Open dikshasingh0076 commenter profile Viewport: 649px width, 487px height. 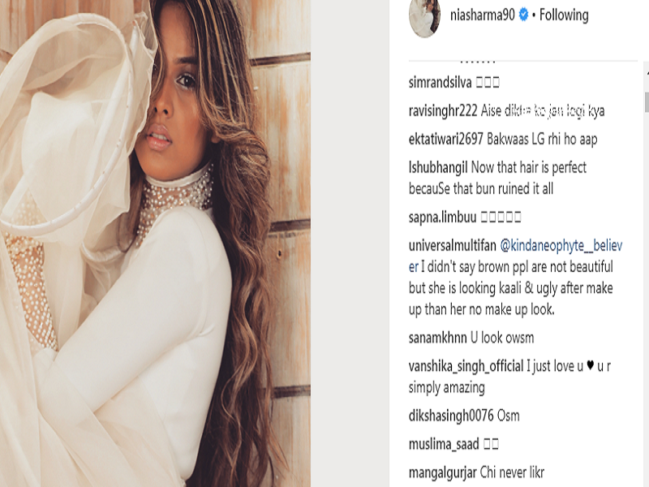tap(451, 416)
